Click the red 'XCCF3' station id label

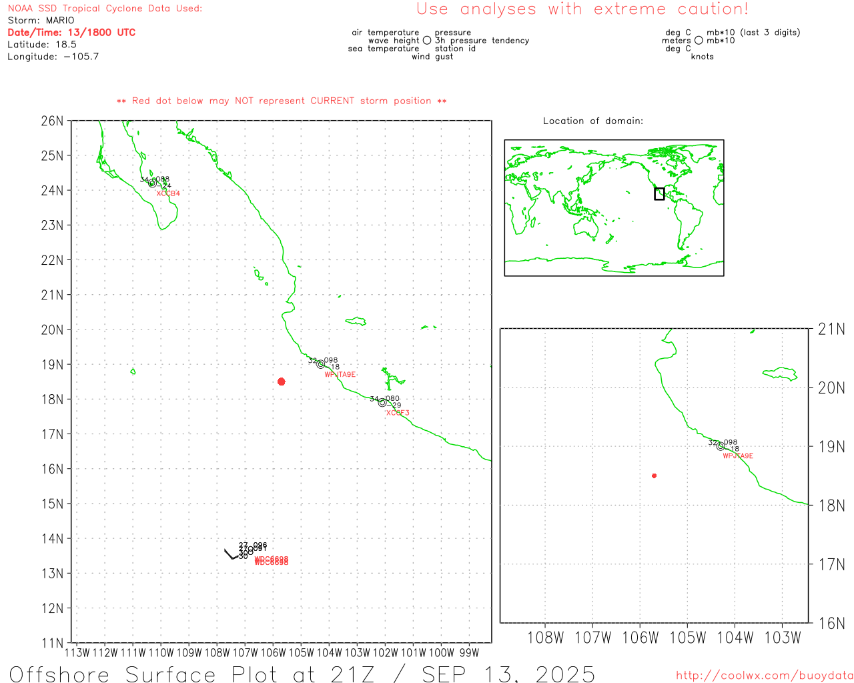click(398, 413)
